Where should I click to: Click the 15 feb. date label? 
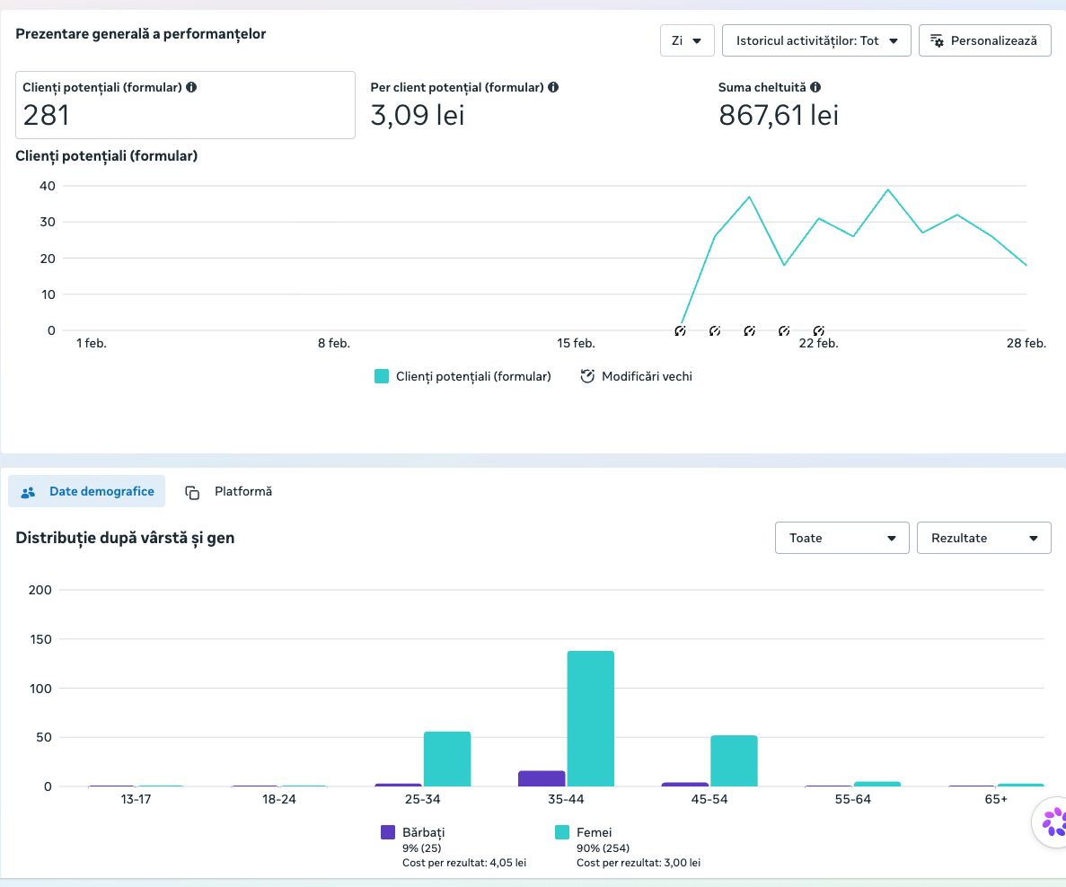coord(576,343)
